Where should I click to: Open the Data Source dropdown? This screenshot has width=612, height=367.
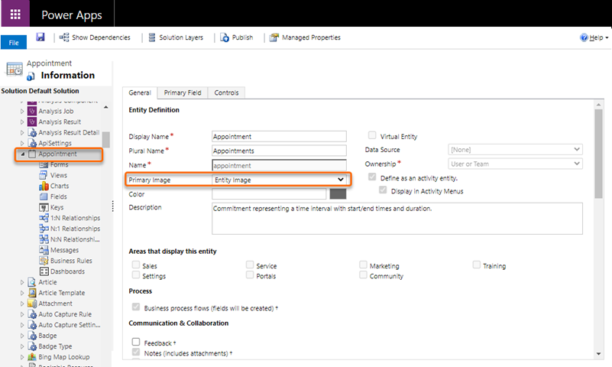pos(515,150)
